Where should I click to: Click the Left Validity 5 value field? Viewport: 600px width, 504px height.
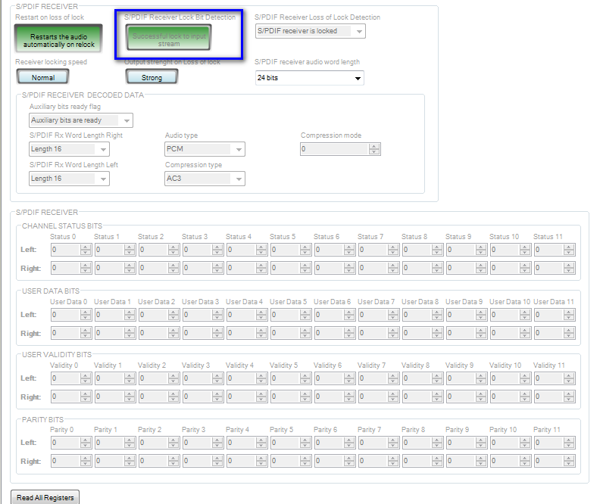(286, 378)
